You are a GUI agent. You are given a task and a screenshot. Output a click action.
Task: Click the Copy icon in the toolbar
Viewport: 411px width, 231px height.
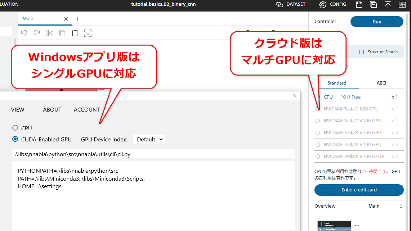coord(62,33)
